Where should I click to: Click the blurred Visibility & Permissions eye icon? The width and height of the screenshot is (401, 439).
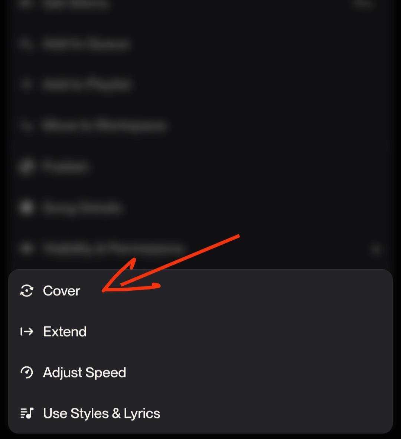26,248
